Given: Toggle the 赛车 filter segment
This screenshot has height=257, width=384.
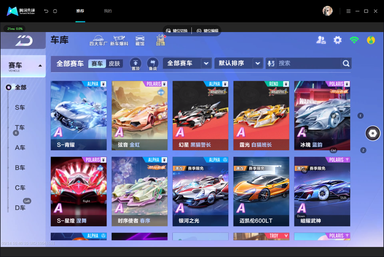Looking at the screenshot, I should 97,64.
